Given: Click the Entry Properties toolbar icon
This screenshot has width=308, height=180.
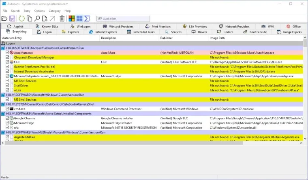Looking at the screenshot, I should tap(45, 19).
